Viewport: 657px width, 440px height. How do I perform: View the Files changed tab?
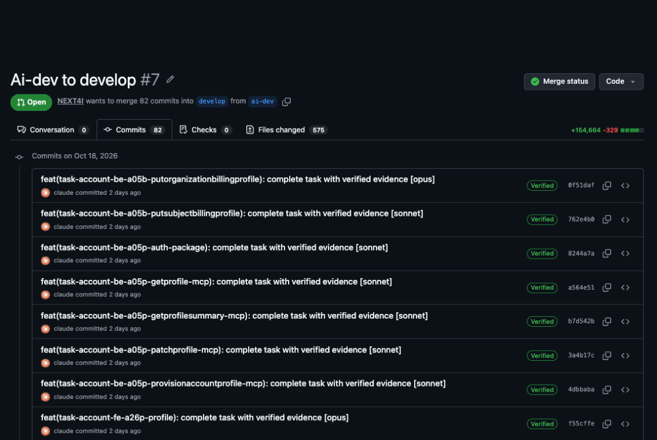(x=287, y=130)
